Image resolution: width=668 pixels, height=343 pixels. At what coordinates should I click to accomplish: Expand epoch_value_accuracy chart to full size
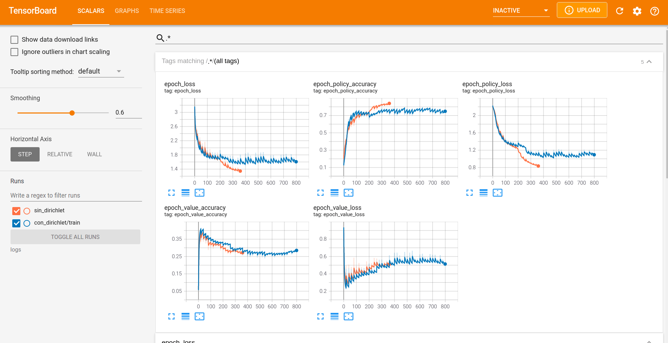171,316
